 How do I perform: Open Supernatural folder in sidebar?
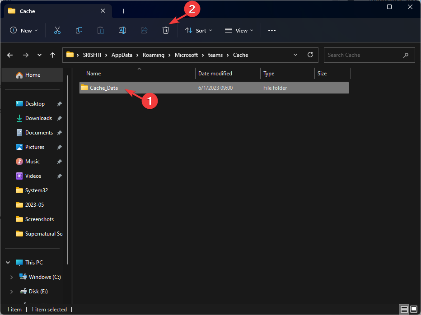[x=44, y=234]
